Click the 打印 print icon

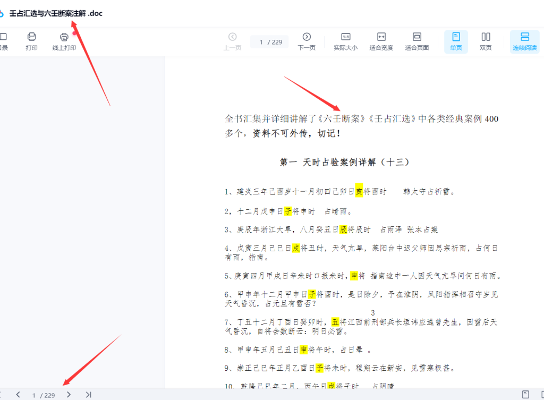pos(31,41)
